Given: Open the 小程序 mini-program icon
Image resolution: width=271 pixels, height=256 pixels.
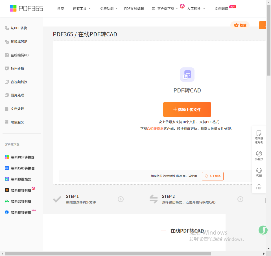Looking at the screenshot, I should 259,154.
